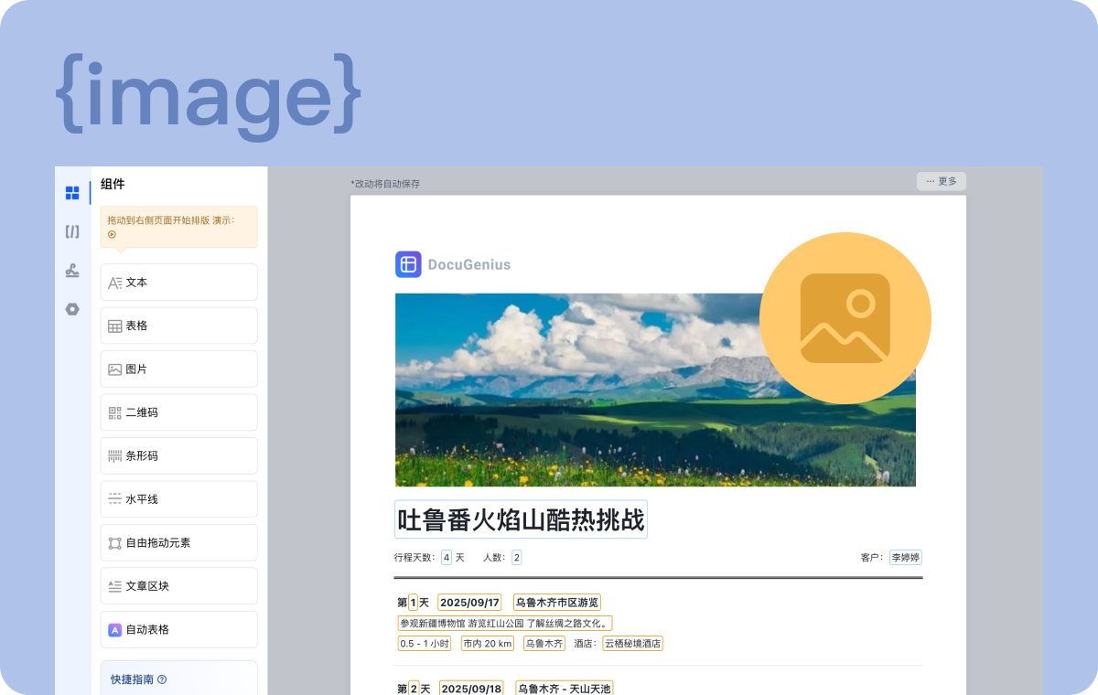The width and height of the screenshot is (1098, 695).
Task: Select the 自动表格 auto table icon
Action: pyautogui.click(x=115, y=630)
